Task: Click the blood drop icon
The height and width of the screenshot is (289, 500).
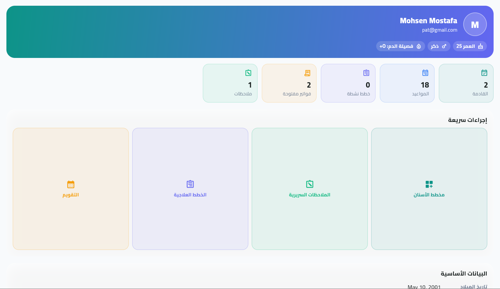Action: tap(419, 46)
